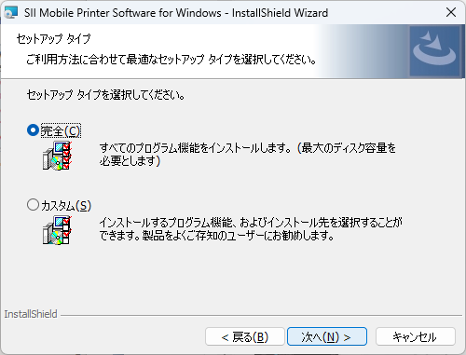This screenshot has width=466, height=355.
Task: Proceed with the 次へ(N) button
Action: (x=327, y=336)
